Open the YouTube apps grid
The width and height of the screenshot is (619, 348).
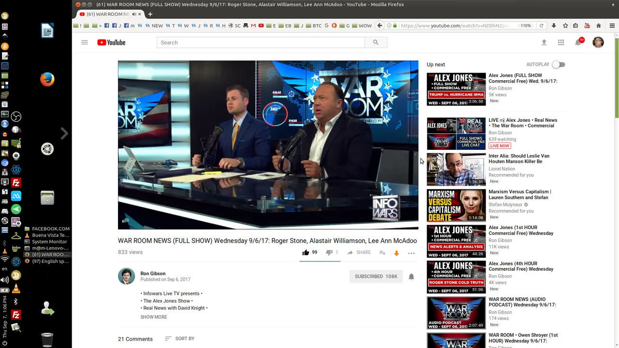point(561,43)
